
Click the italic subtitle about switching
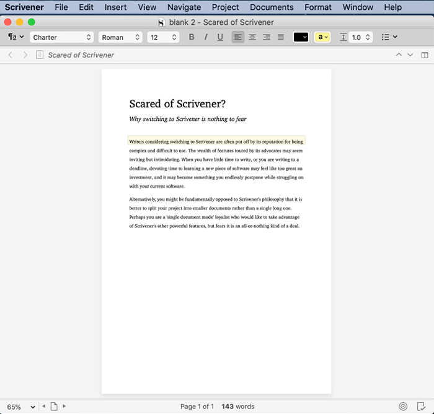(188, 119)
